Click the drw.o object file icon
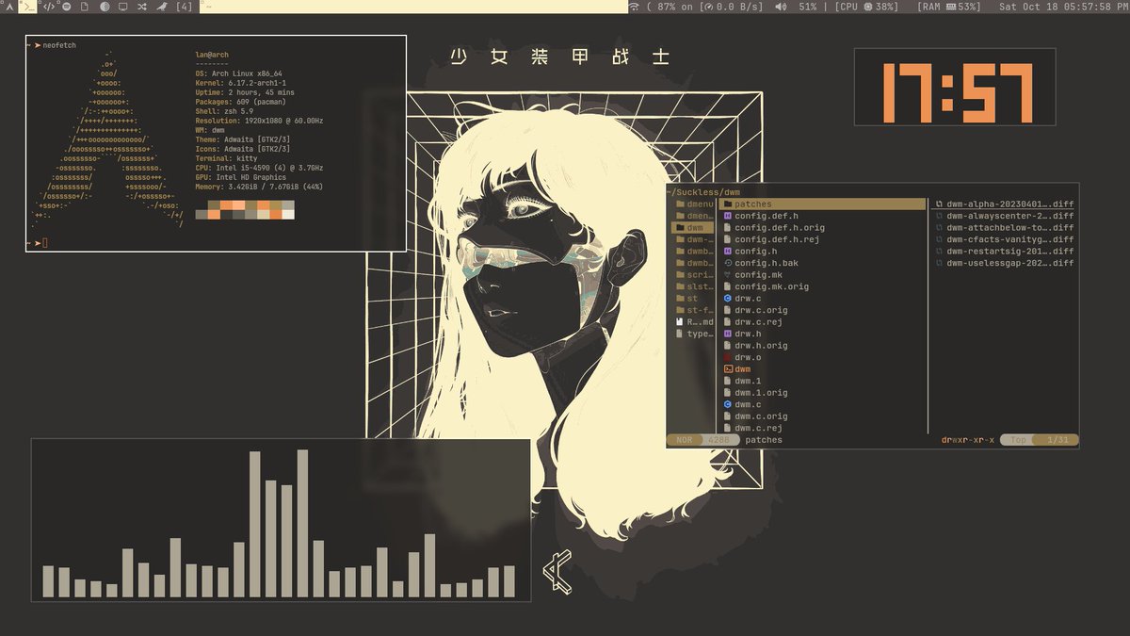This screenshot has width=1130, height=636. (728, 357)
